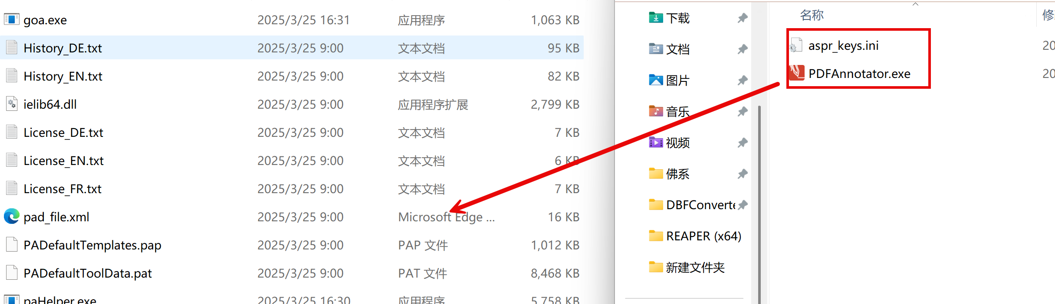The height and width of the screenshot is (304, 1055).
Task: Sort by the 名称 column header
Action: (812, 15)
